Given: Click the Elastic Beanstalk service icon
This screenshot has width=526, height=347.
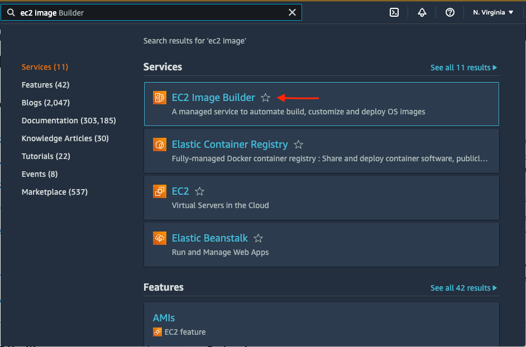Looking at the screenshot, I should (x=160, y=238).
